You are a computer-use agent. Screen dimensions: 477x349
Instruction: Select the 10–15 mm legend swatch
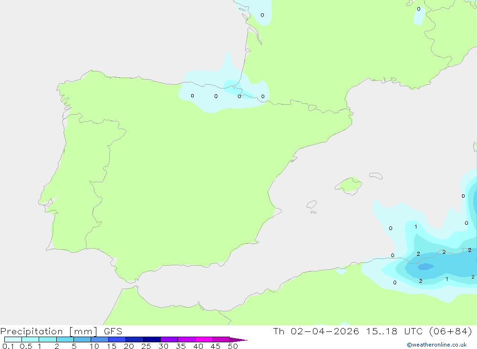click(x=100, y=339)
